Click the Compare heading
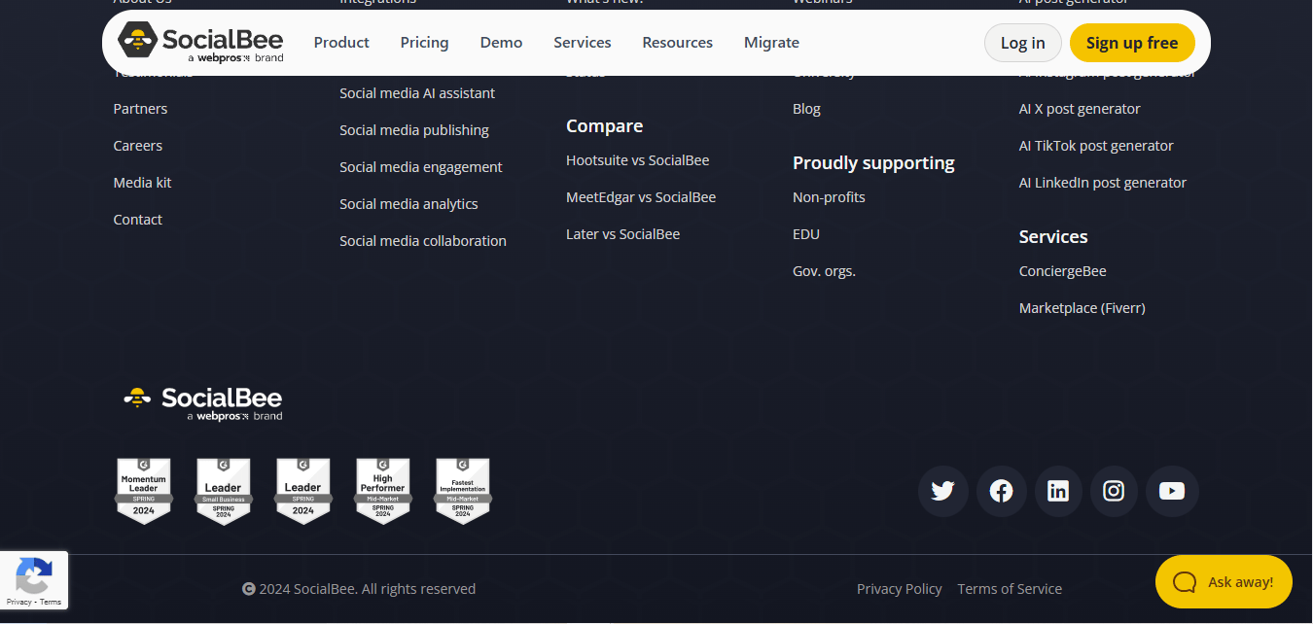1313x624 pixels. click(x=605, y=126)
